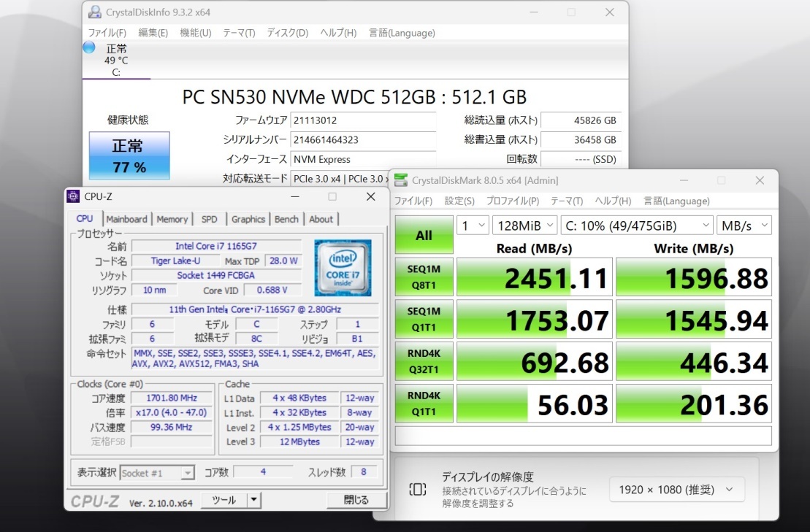This screenshot has height=532, width=810.
Task: Open the Socket #1 selection dropdown
Action: [157, 473]
